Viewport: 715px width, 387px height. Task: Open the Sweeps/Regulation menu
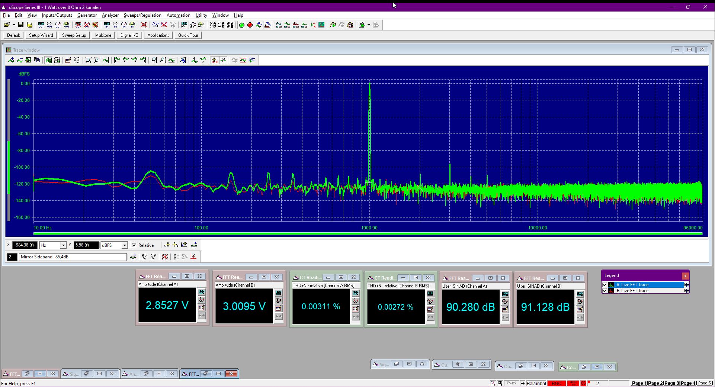142,15
